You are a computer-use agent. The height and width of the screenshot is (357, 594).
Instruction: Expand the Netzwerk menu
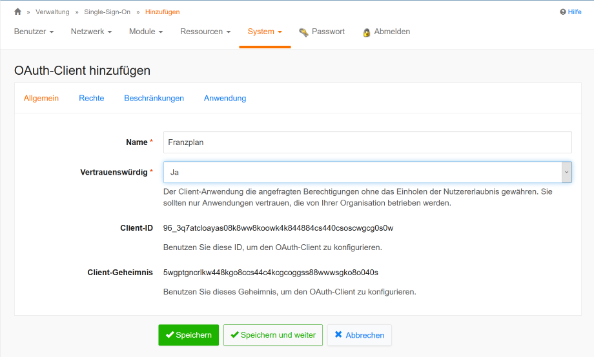point(91,32)
